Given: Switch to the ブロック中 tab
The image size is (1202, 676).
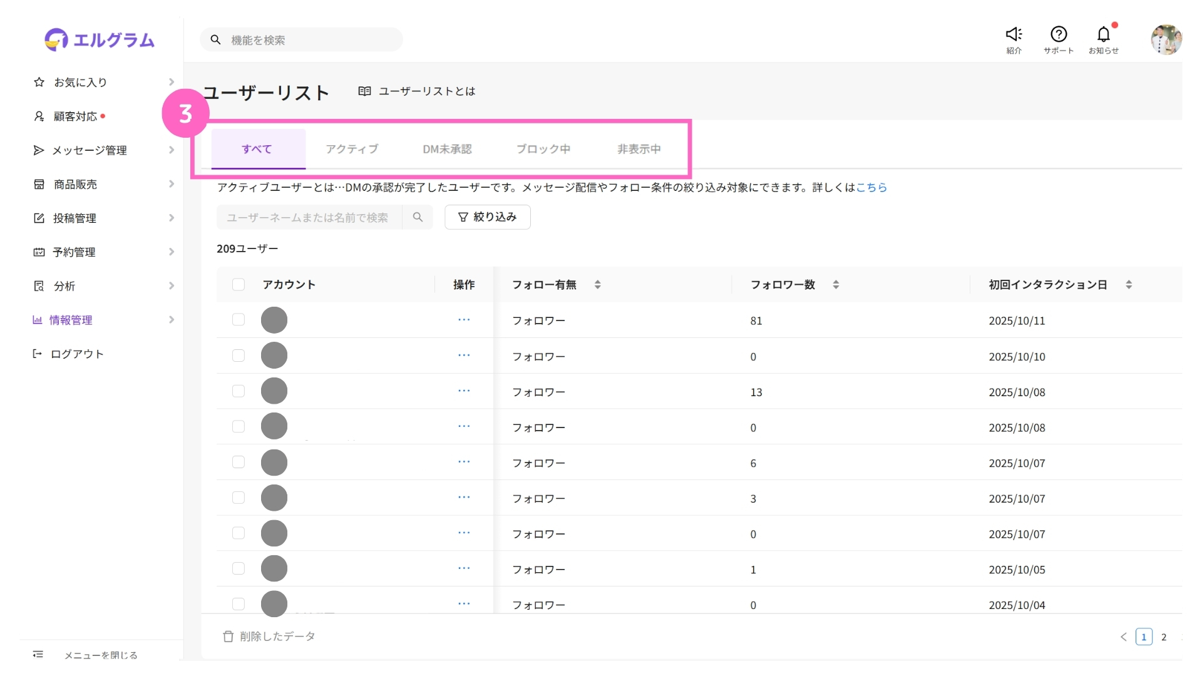Looking at the screenshot, I should click(x=543, y=149).
